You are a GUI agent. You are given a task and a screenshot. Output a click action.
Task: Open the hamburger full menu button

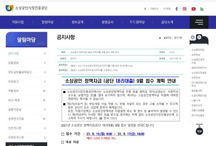(x=199, y=22)
